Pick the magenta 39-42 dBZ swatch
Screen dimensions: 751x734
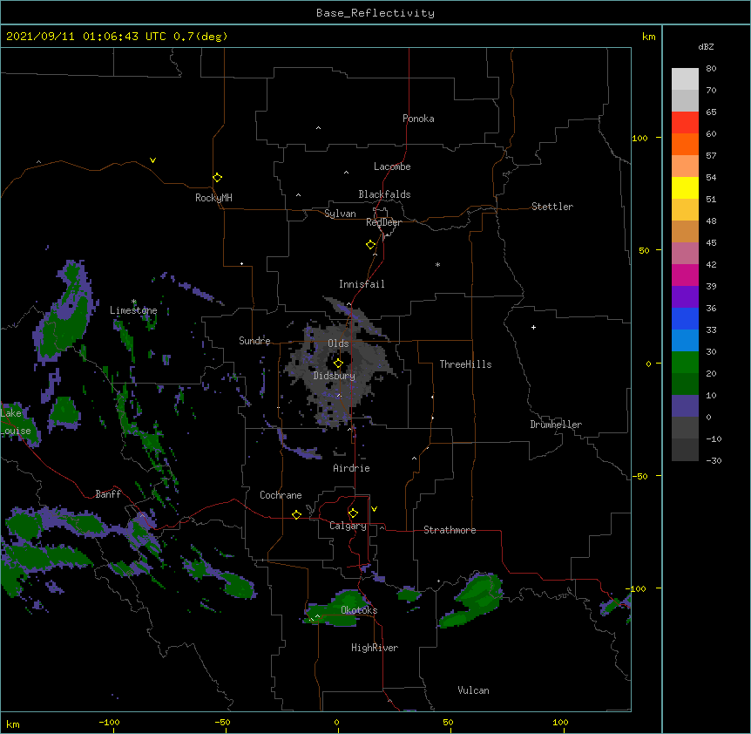(685, 275)
